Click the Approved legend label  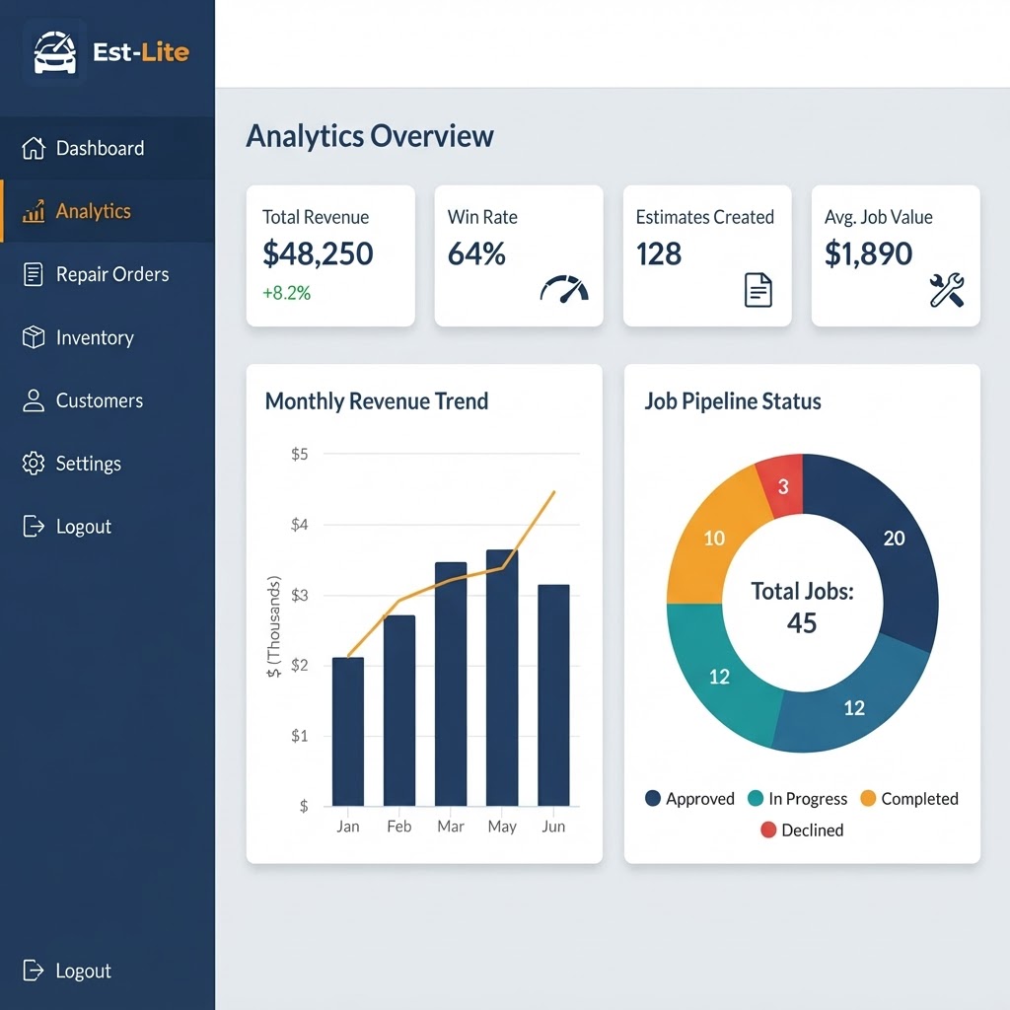click(x=700, y=799)
